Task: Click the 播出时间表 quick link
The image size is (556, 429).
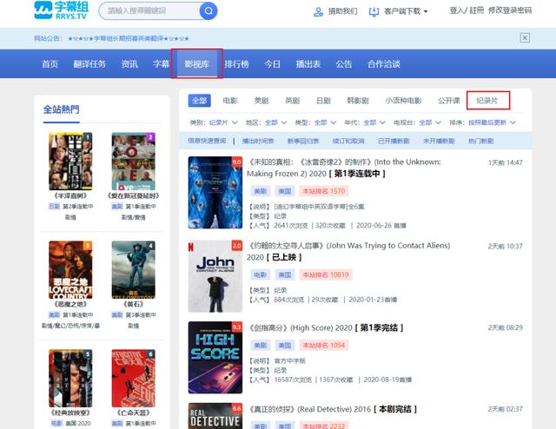Action: coord(258,141)
